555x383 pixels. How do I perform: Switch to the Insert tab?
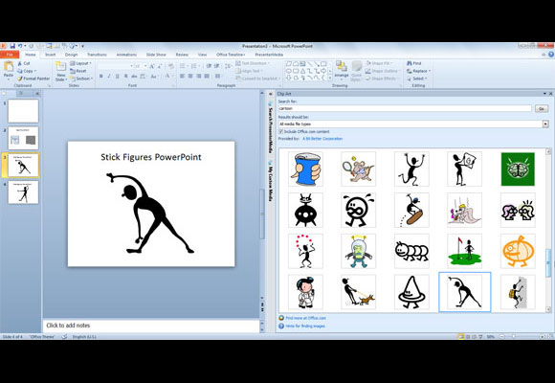click(x=51, y=55)
